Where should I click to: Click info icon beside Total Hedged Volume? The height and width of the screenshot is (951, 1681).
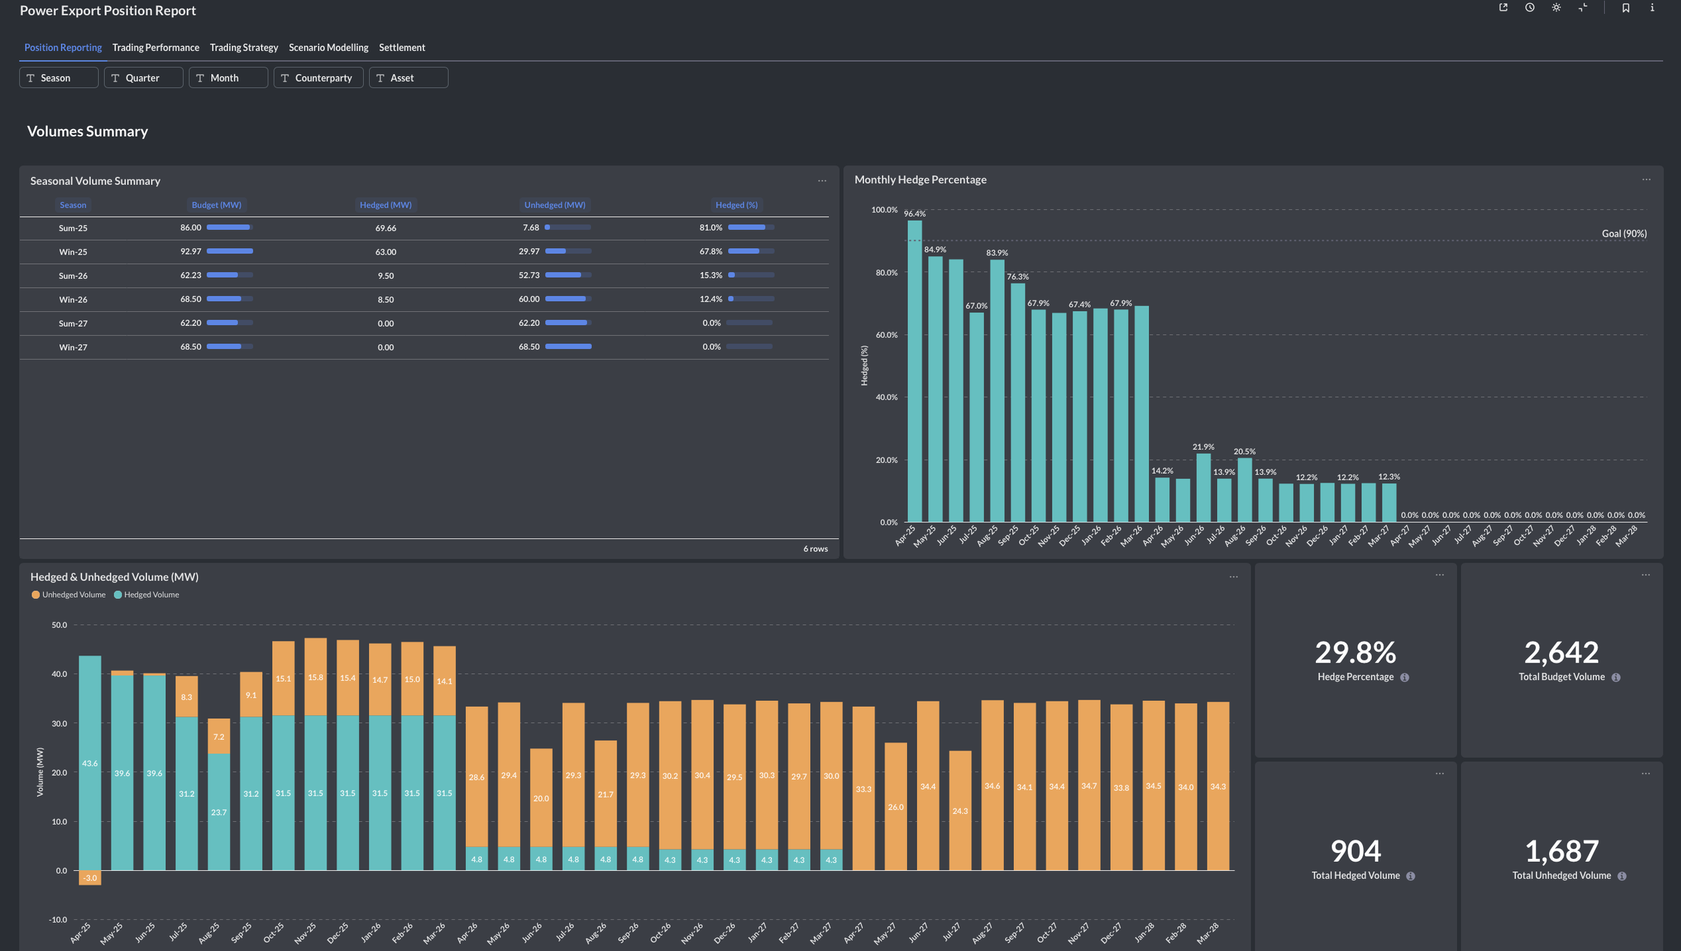point(1411,876)
